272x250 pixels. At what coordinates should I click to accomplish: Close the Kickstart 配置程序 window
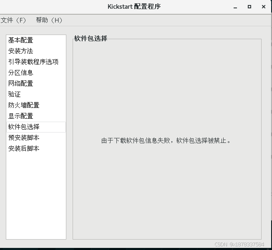(x=264, y=7)
